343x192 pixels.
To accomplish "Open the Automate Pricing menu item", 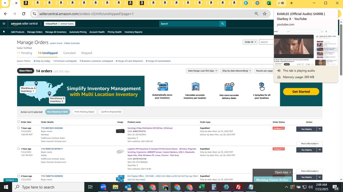I will point(78,32).
